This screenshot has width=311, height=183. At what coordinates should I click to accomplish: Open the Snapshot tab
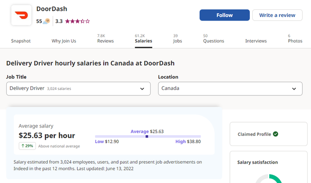(x=21, y=41)
